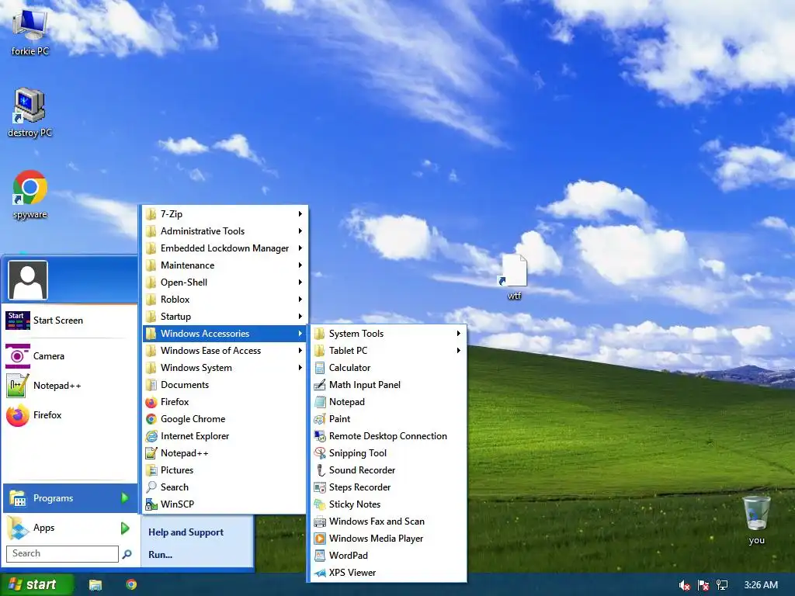Click the network tray icon
Screen dimensions: 795x596
[722, 585]
